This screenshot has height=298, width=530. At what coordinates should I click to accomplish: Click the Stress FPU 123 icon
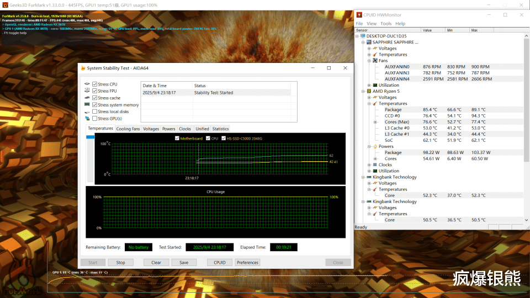point(87,91)
